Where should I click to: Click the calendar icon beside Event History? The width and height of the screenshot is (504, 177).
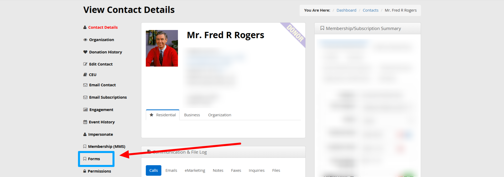coord(85,122)
